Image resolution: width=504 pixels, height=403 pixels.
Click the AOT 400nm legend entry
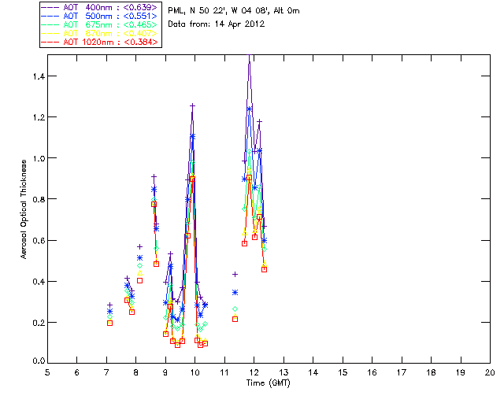(x=99, y=7)
